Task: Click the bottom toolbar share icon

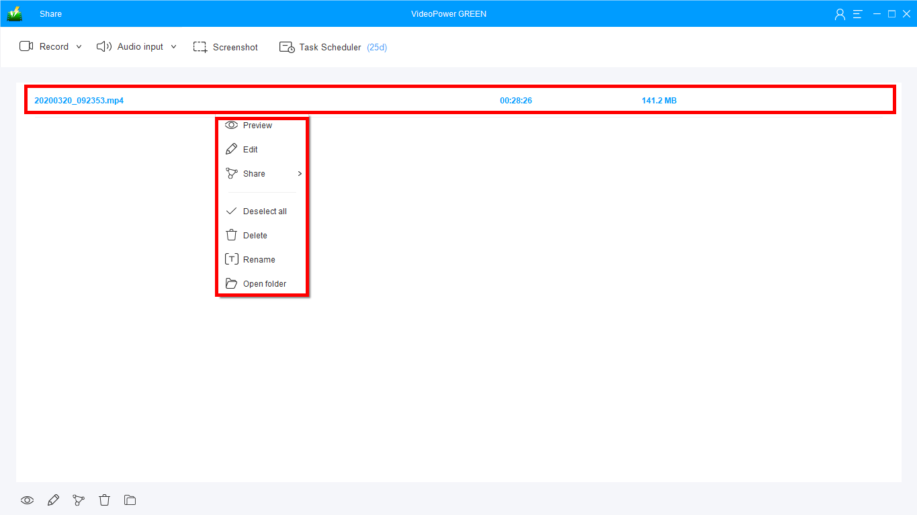Action: click(79, 500)
